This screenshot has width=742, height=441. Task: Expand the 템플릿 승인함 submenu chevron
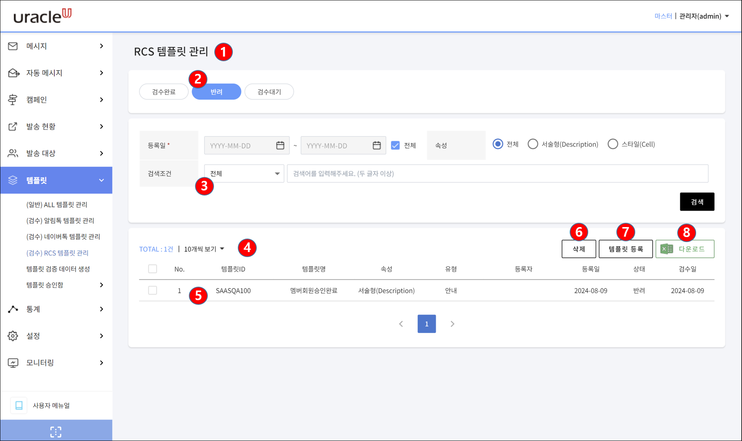coord(102,285)
